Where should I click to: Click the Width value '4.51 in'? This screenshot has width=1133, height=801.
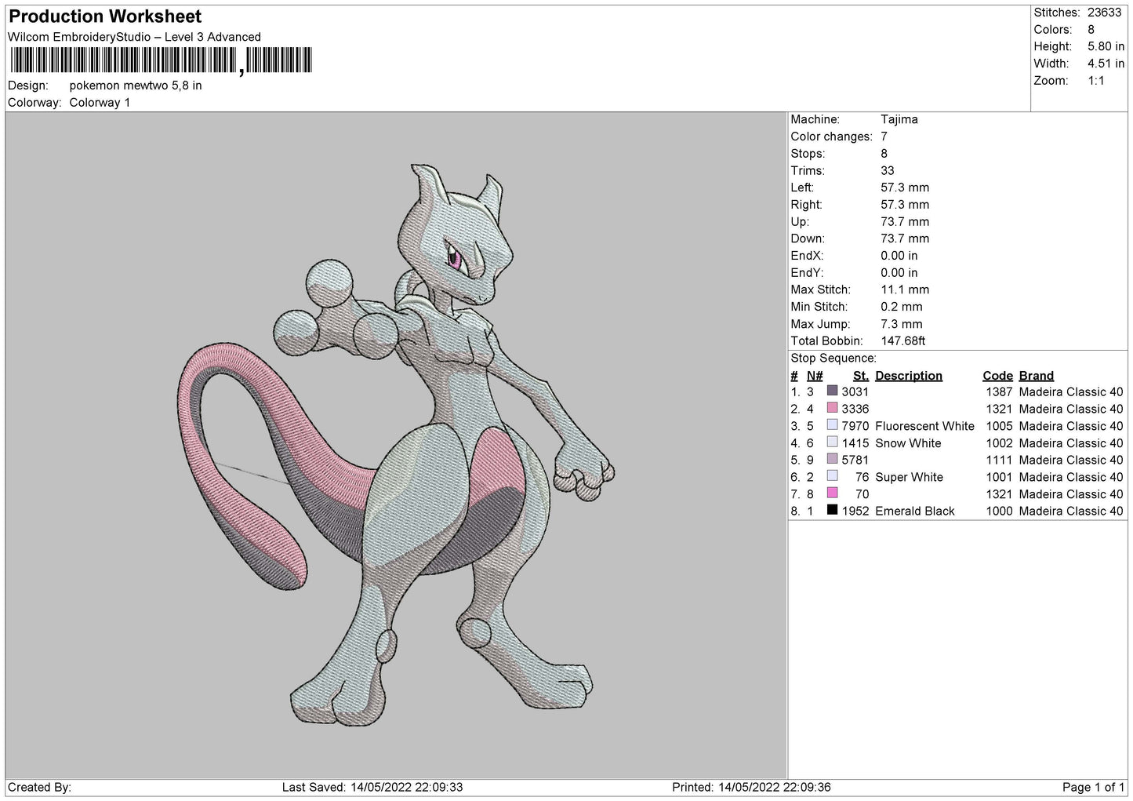pos(1106,64)
